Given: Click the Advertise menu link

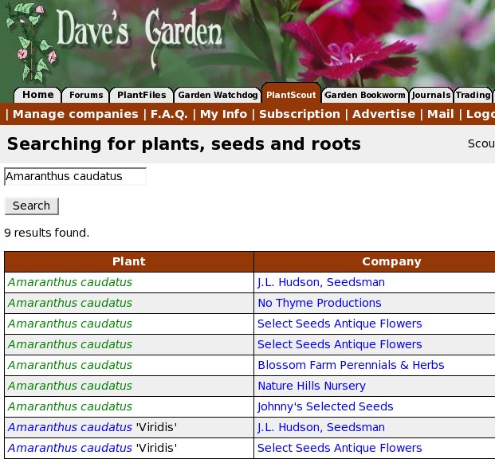Looking at the screenshot, I should [x=383, y=114].
